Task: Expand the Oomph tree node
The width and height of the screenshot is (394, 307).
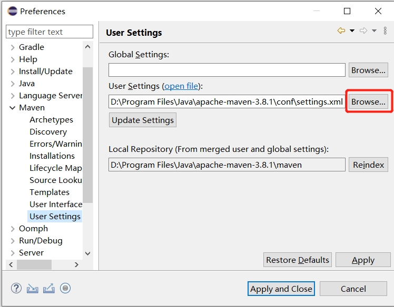Action: pos(13,229)
